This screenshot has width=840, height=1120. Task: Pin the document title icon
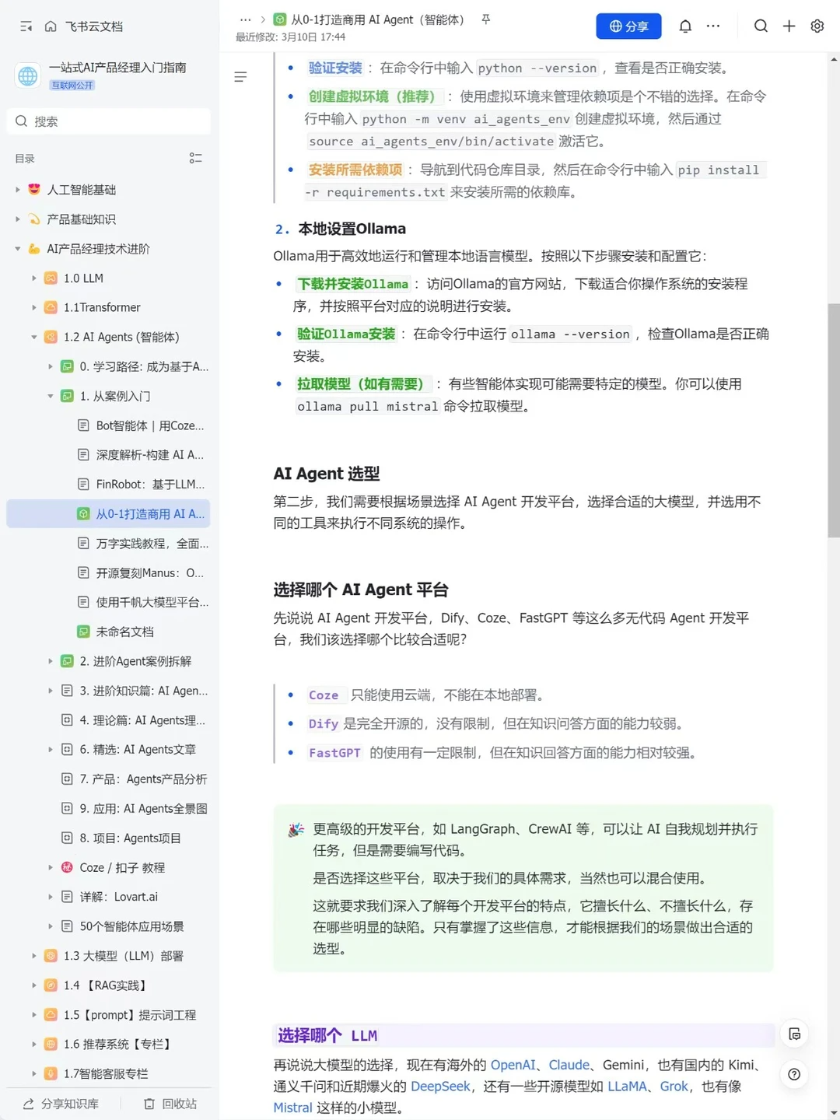[486, 19]
